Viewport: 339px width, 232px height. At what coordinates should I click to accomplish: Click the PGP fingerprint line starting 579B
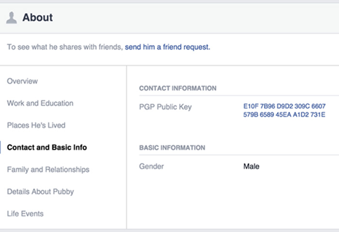coord(284,114)
